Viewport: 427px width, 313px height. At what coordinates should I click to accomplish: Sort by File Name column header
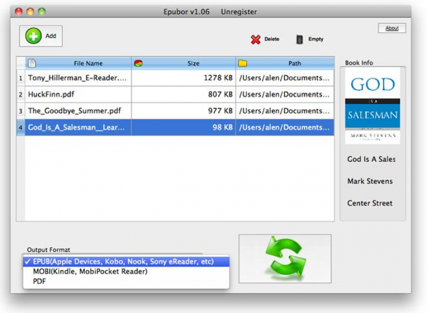[x=79, y=63]
